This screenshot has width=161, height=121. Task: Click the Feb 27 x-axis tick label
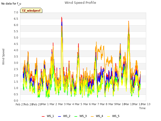pyautogui.click(x=20, y=104)
